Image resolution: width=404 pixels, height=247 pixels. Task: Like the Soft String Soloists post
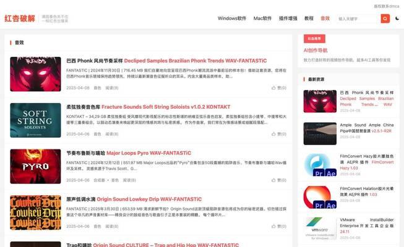tap(279, 134)
